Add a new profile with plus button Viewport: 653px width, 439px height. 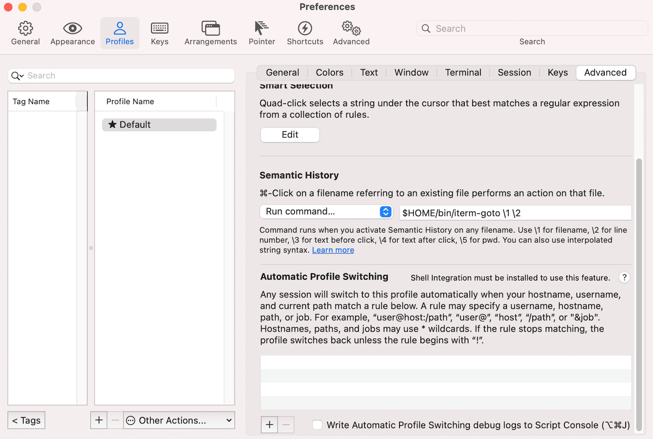point(99,420)
